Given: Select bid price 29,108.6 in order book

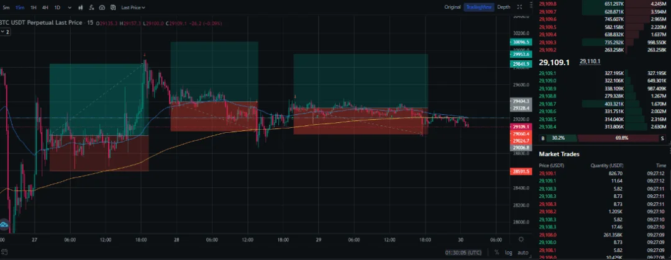Looking at the screenshot, I should pos(547,111).
